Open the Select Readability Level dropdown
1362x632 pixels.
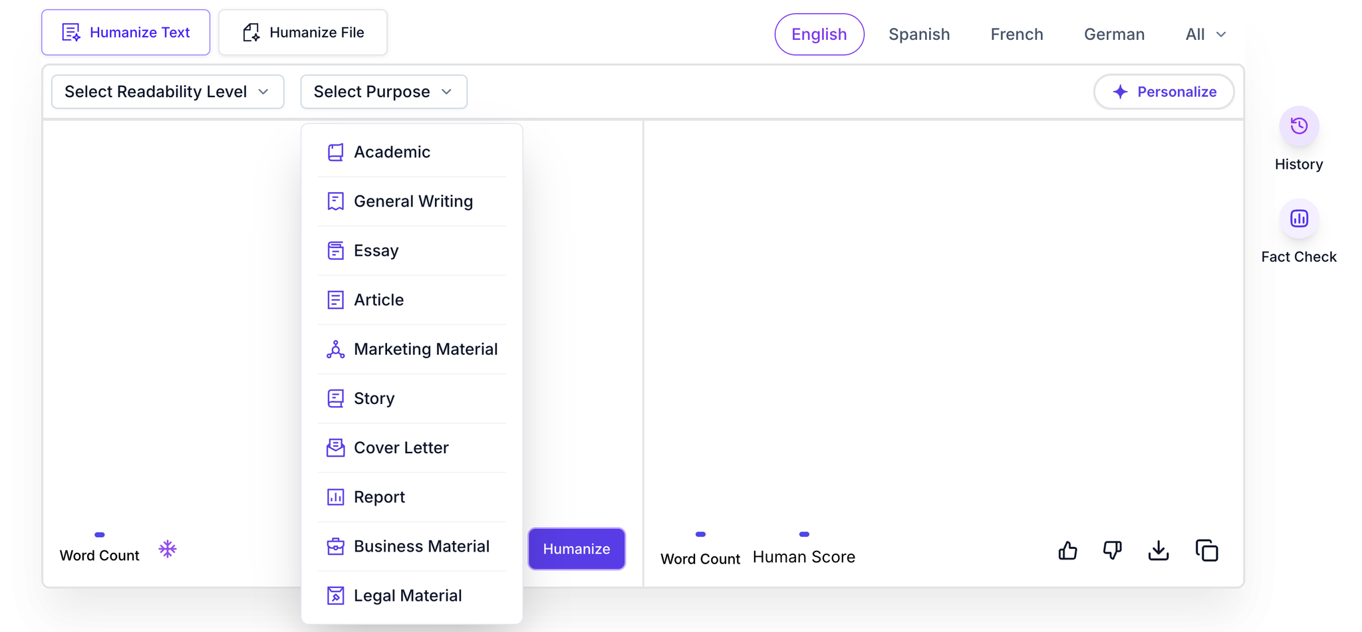click(168, 92)
